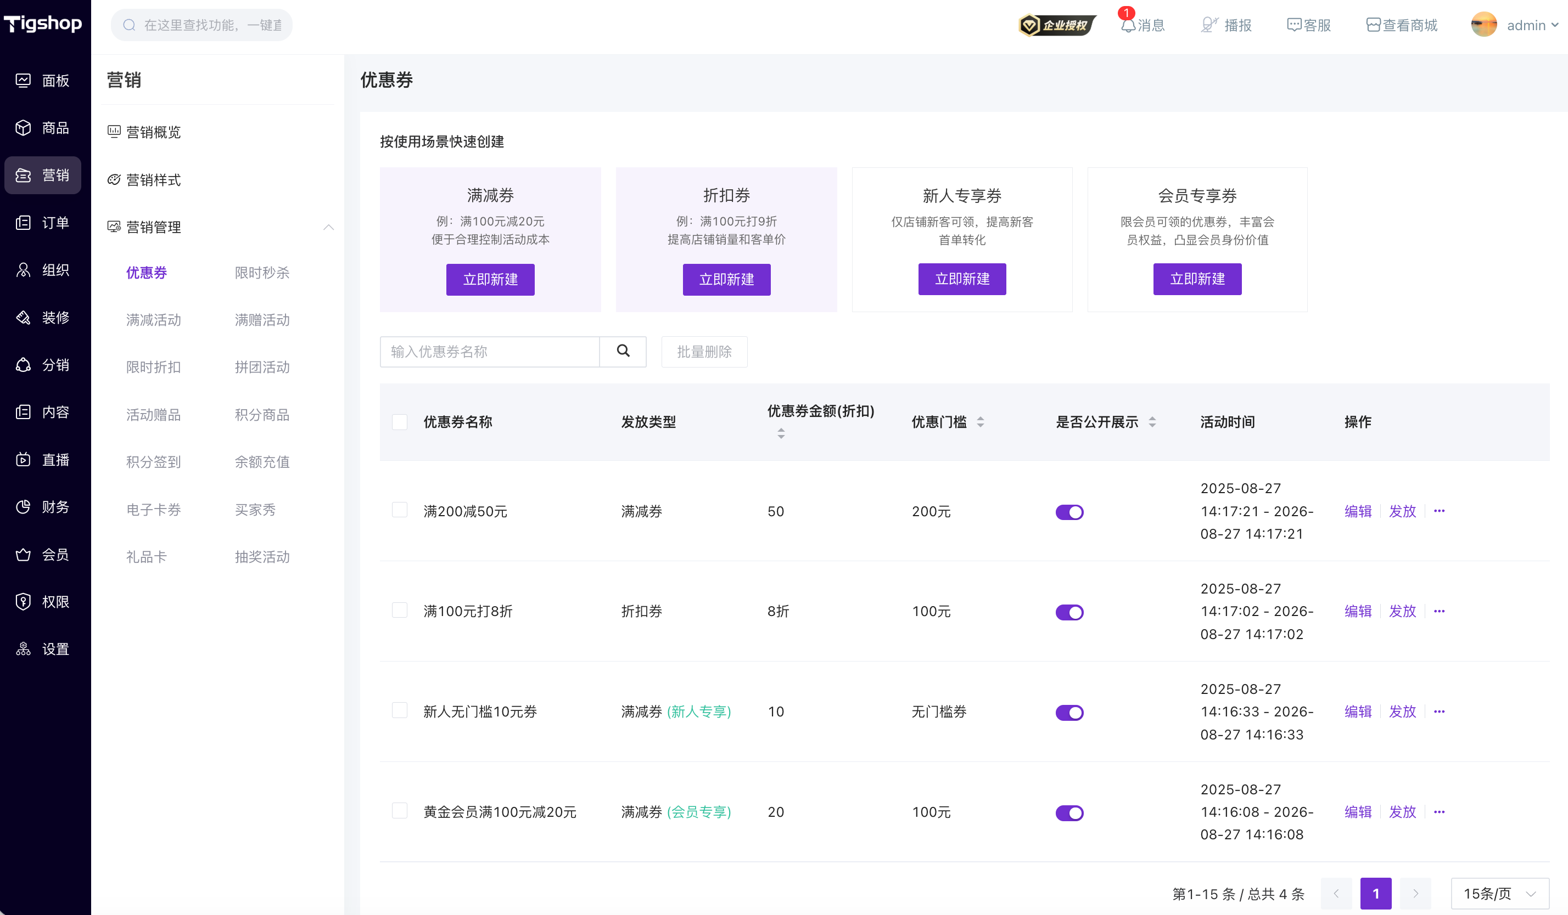Click the 企业授权 enterprise license badge

click(1056, 25)
